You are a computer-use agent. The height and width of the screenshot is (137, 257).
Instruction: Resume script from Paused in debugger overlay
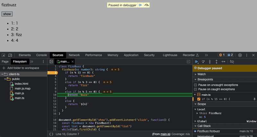coord(140,5)
